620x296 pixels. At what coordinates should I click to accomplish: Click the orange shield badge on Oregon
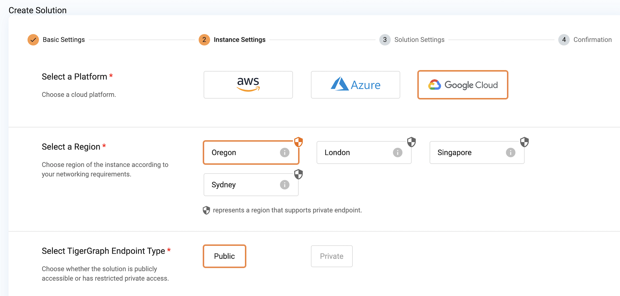pyautogui.click(x=298, y=142)
